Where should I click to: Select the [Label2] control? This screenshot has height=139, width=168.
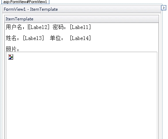pos(39,27)
